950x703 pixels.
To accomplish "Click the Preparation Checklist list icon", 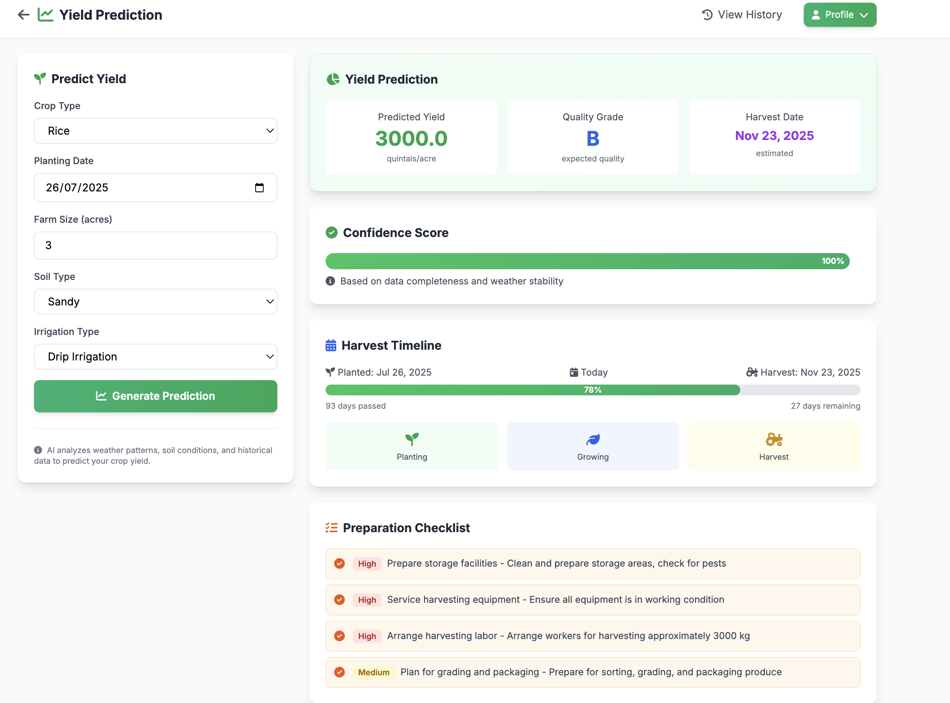I will click(331, 528).
